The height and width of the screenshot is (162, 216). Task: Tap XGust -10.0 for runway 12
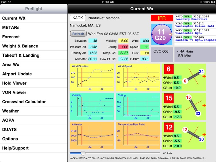(x=177, y=146)
